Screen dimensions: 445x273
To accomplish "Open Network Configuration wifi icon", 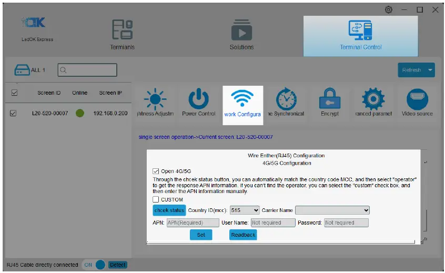I will point(242,99).
